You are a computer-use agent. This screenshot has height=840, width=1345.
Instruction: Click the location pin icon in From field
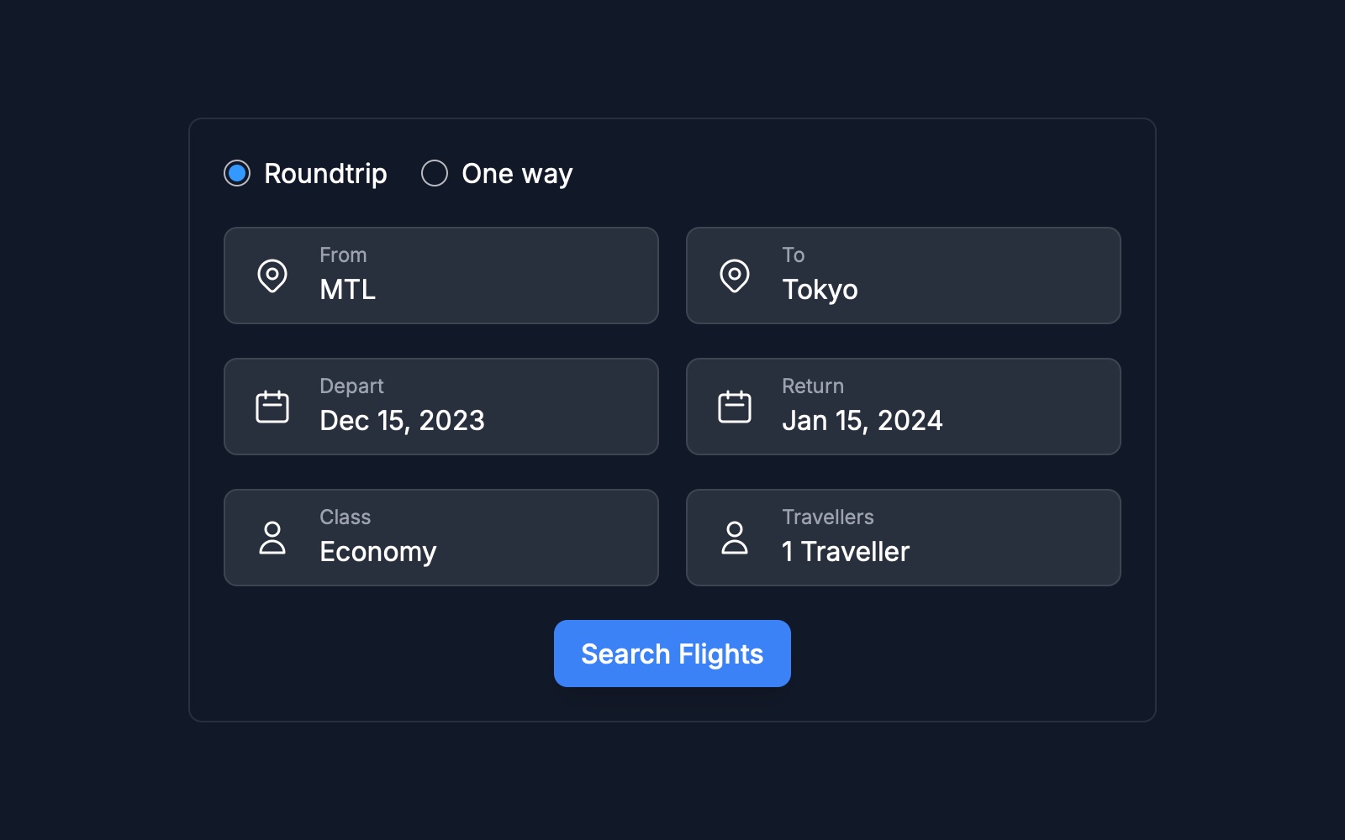pos(272,275)
